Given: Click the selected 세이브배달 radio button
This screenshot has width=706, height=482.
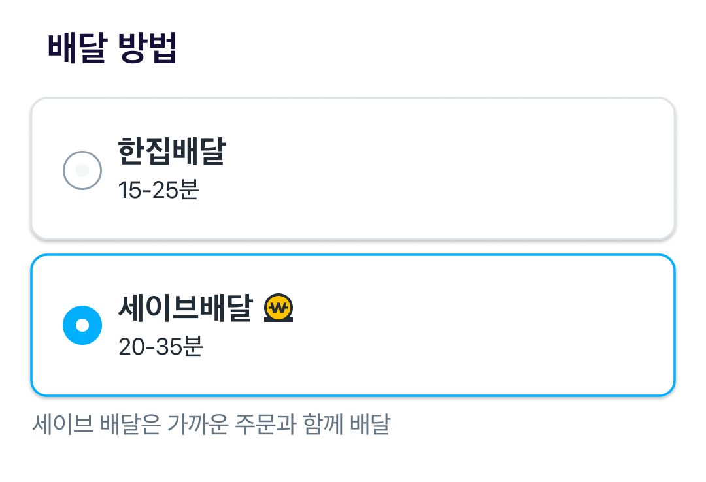Looking at the screenshot, I should tap(82, 325).
